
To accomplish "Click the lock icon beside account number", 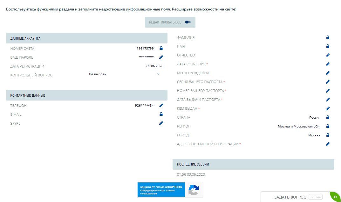I will click(161, 49).
